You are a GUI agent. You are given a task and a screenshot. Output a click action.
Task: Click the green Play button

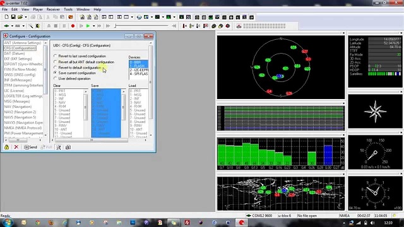pos(88,26)
